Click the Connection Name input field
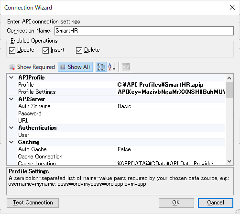Viewport: 240px width, 214px height. tap(144, 31)
